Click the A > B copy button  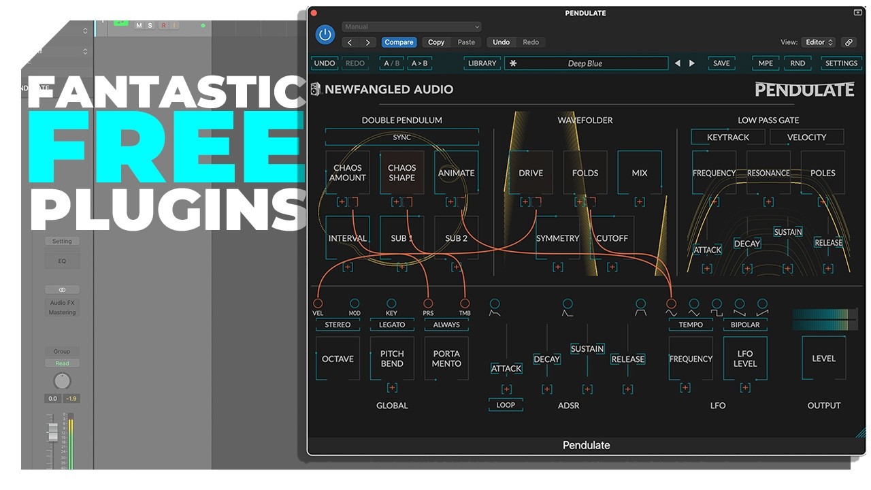(420, 63)
